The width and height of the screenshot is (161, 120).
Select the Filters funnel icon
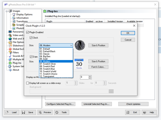(x=10, y=52)
